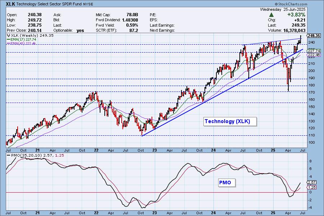This screenshot has height=216, width=324.
Task: Click the "Mkt Cap:" field label
Action: 103,15
